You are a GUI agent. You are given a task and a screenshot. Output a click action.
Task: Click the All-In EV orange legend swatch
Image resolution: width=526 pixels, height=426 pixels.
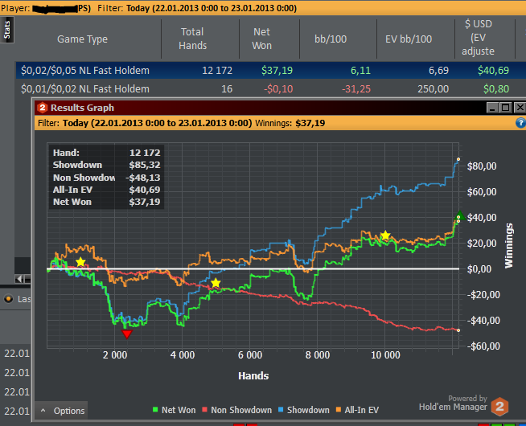click(339, 410)
